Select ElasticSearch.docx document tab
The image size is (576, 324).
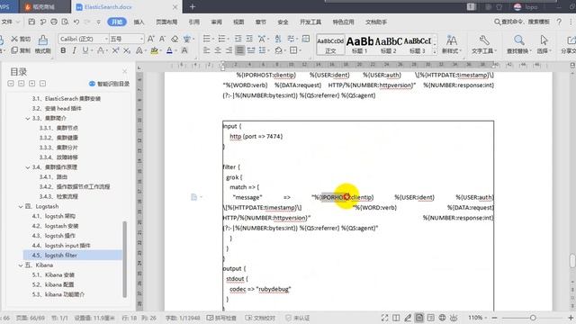coord(108,7)
